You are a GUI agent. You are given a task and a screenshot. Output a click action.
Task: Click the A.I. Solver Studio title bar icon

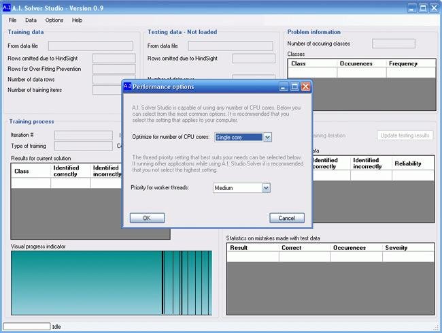point(7,7)
